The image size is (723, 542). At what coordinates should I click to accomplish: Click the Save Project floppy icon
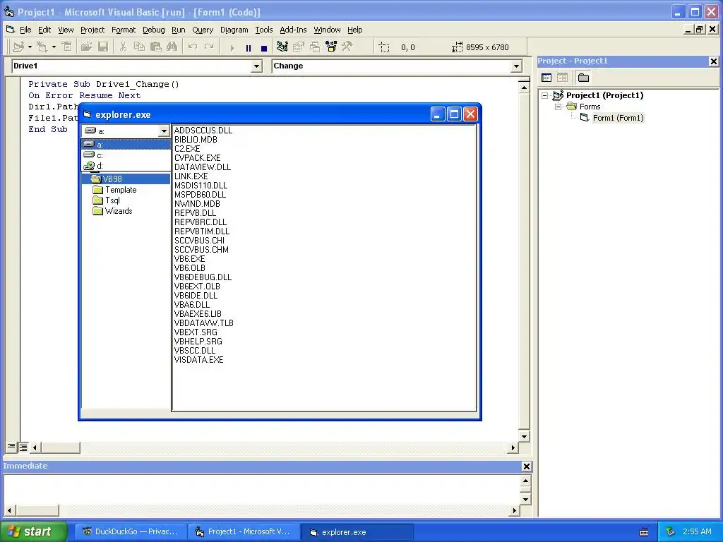[x=103, y=47]
